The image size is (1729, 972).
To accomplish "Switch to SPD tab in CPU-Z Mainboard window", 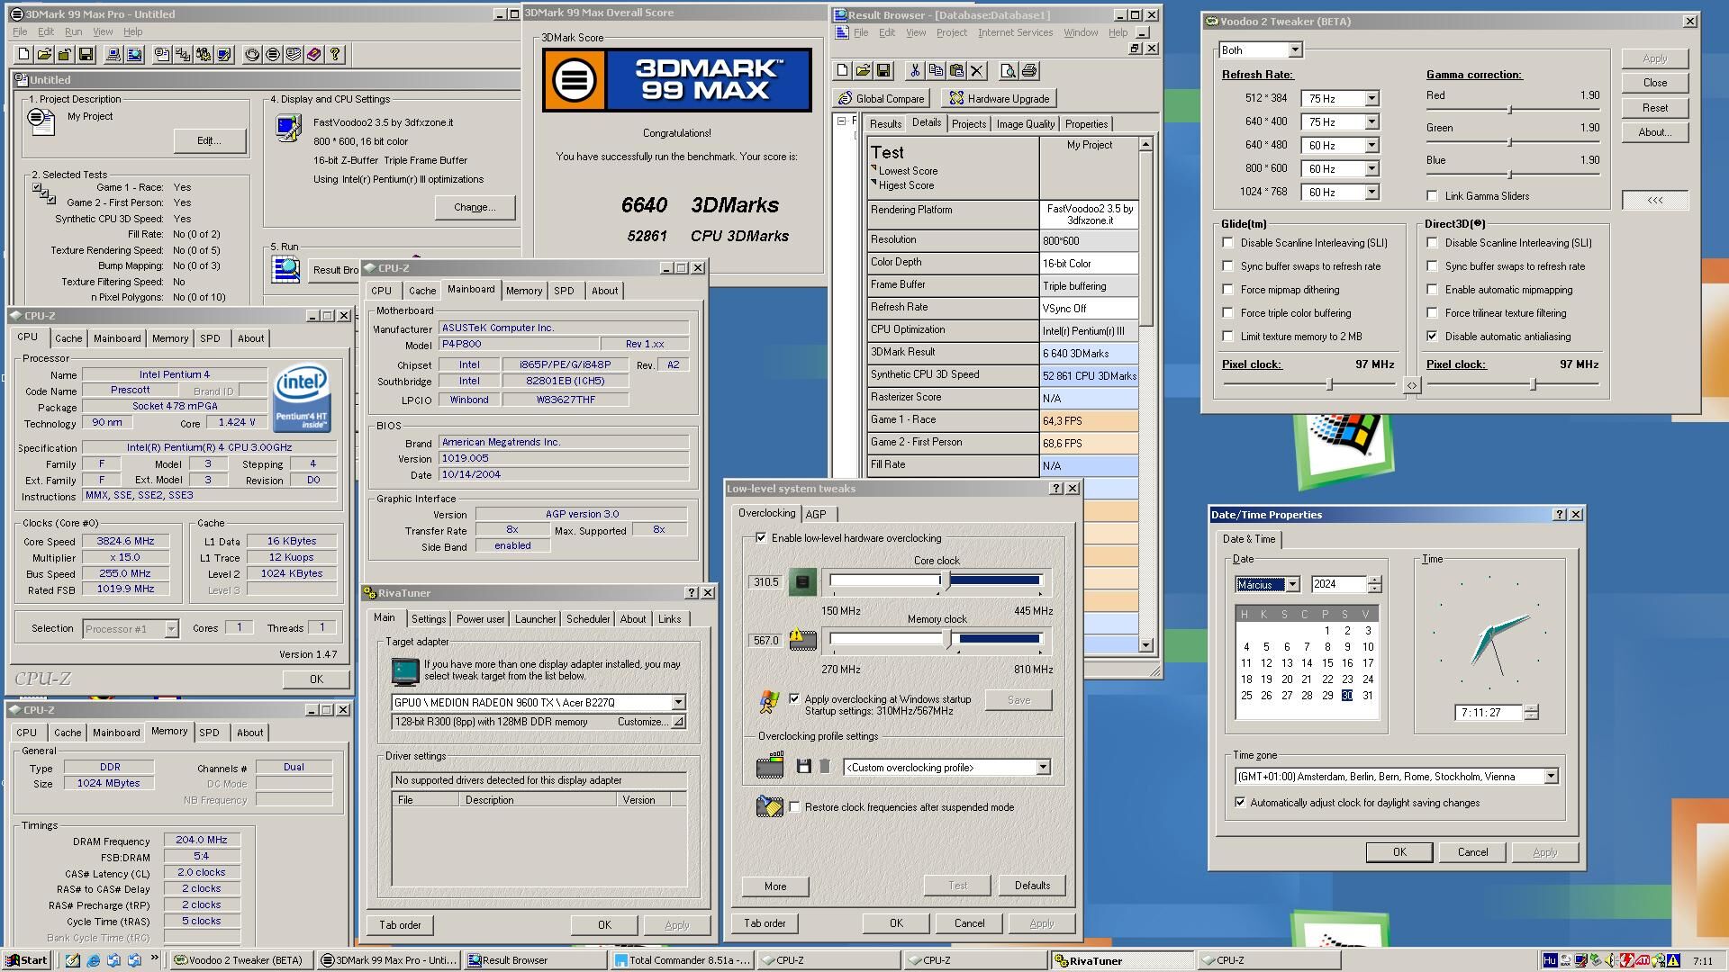I will (564, 291).
